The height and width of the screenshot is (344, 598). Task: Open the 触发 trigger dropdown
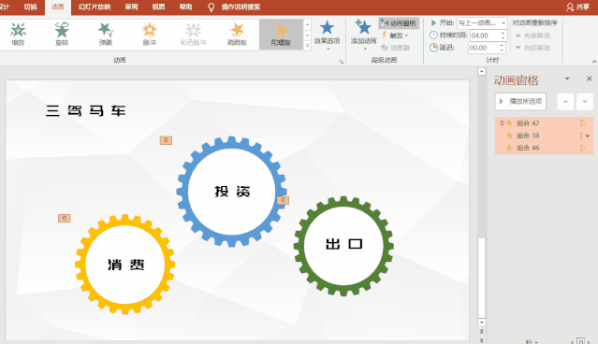[x=395, y=36]
